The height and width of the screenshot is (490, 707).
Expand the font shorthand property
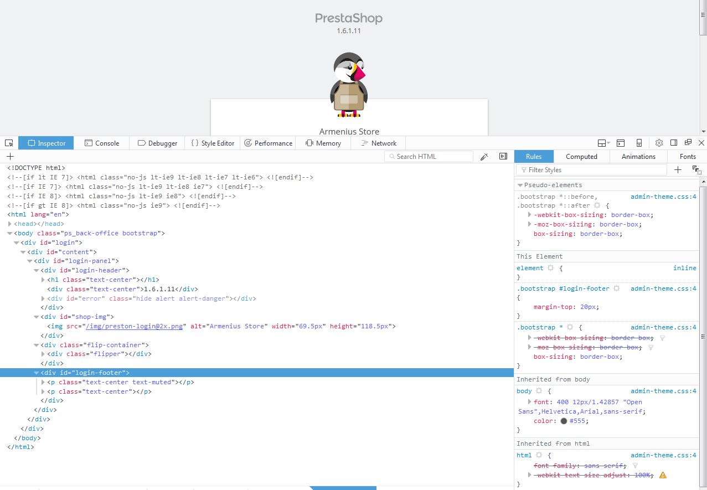pyautogui.click(x=530, y=402)
